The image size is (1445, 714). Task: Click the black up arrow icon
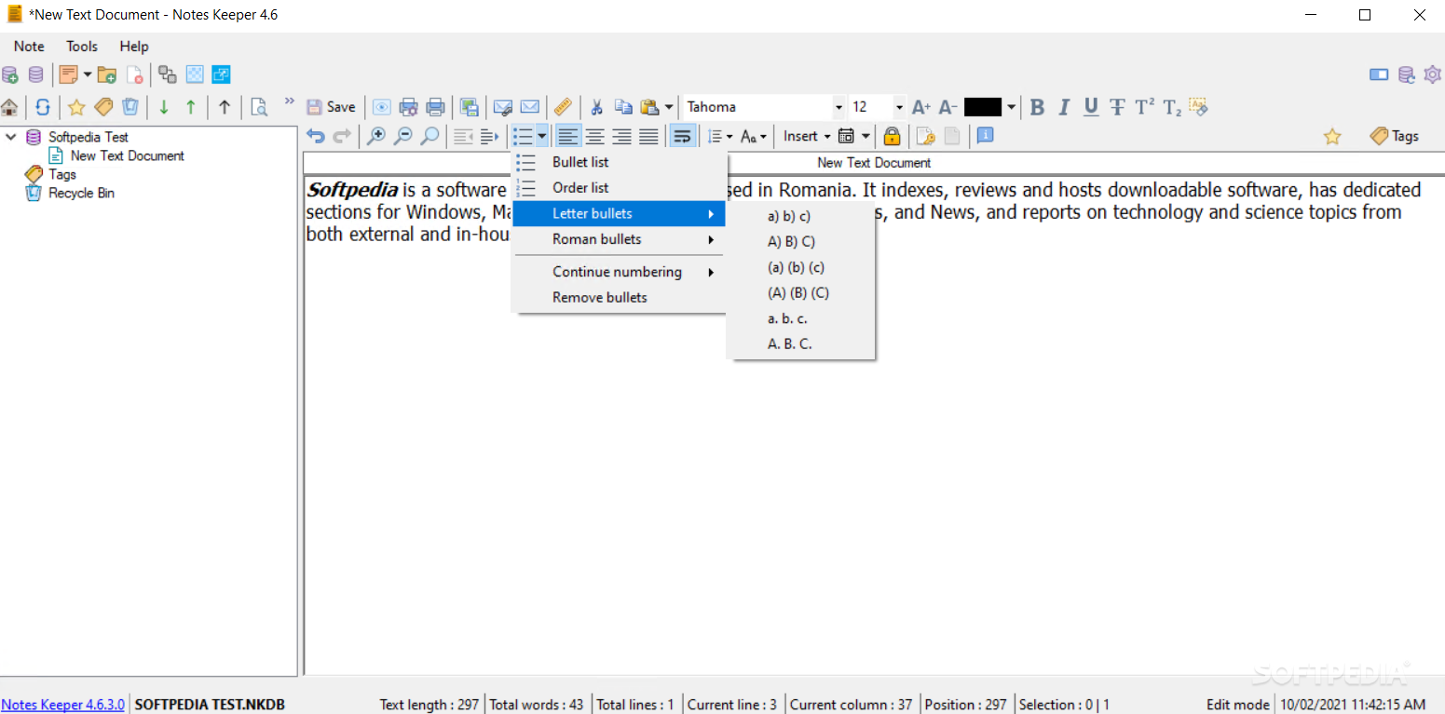coord(225,107)
